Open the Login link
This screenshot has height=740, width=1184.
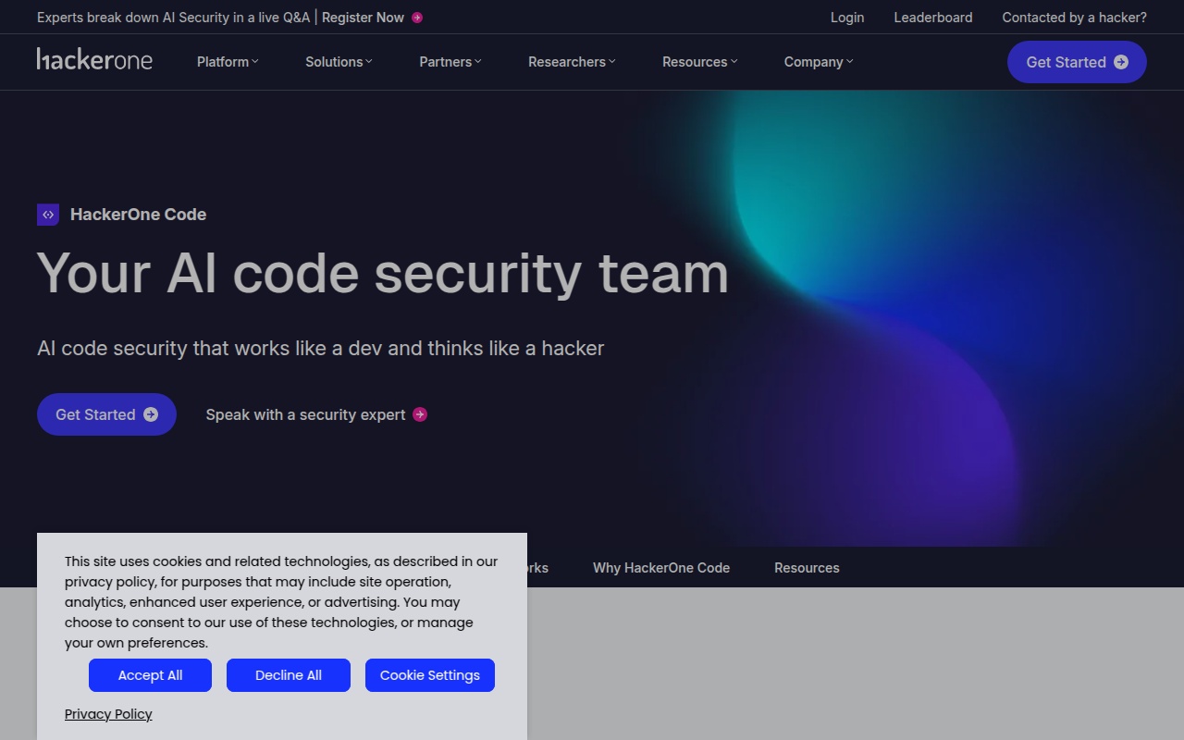click(847, 18)
